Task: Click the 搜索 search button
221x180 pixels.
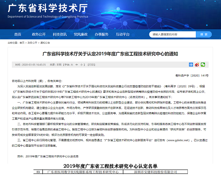Action: (x=204, y=34)
